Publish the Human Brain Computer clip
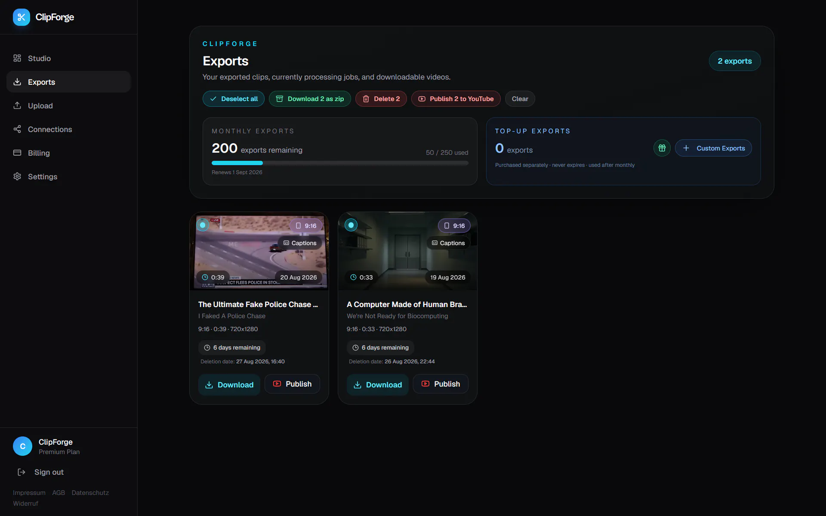826x516 pixels. [441, 384]
